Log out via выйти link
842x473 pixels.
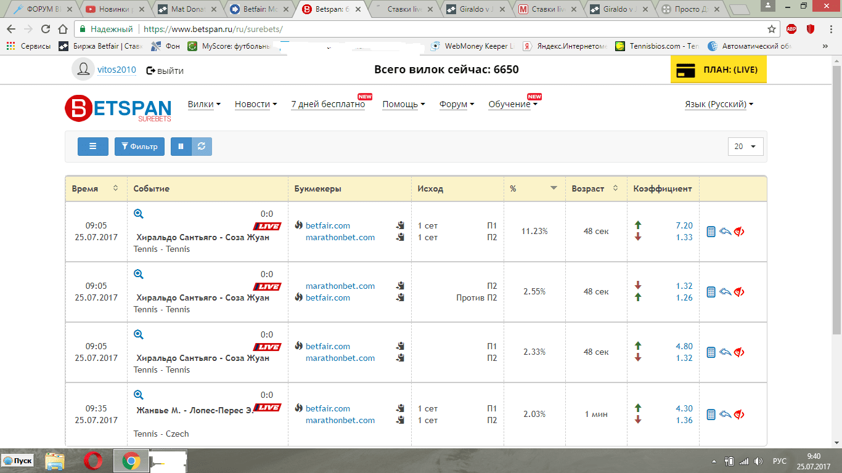165,70
